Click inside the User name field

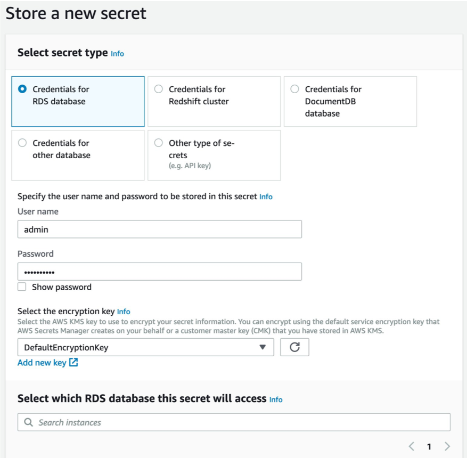coord(160,229)
